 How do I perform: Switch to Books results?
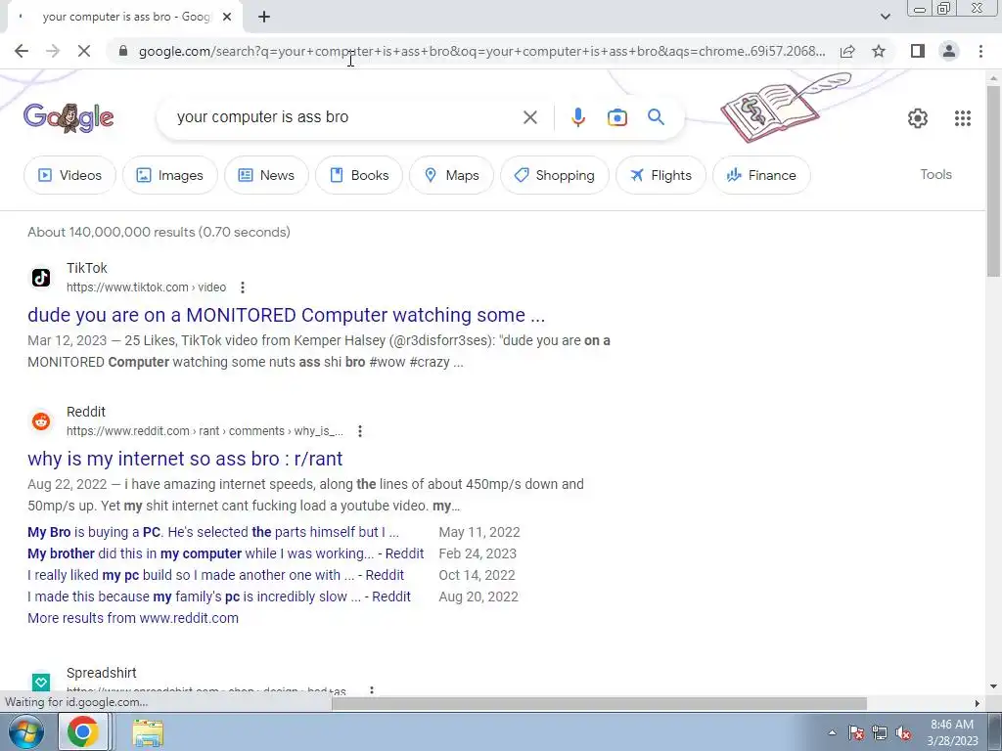tap(359, 175)
